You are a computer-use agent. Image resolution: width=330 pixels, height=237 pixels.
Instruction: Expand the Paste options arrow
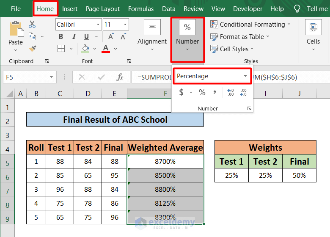16,50
